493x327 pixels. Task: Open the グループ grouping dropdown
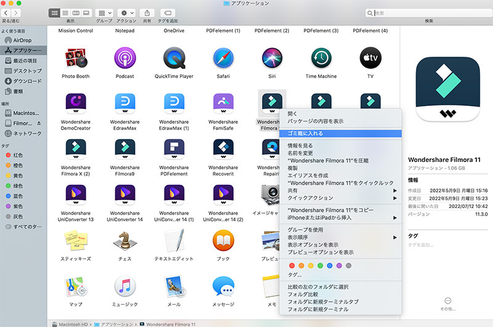coord(105,13)
